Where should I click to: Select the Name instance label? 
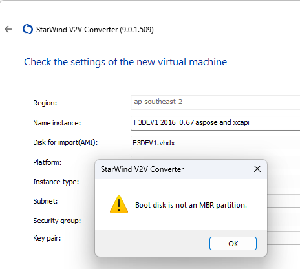pyautogui.click(x=57, y=123)
